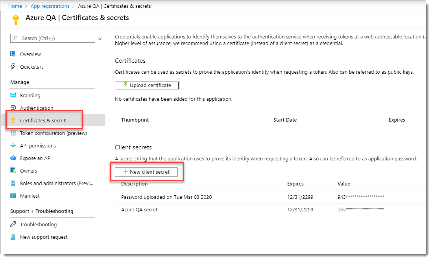Select the Azure QA secret row
432x260 pixels.
[139, 209]
